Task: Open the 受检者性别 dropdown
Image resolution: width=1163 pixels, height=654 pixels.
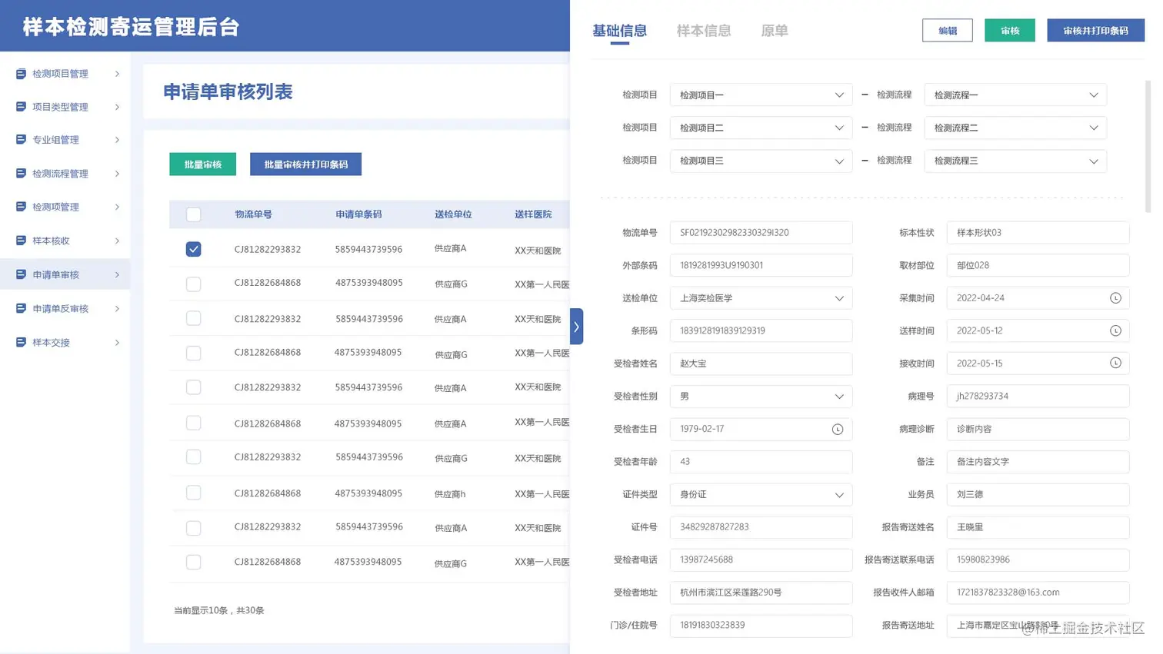Action: click(x=761, y=397)
